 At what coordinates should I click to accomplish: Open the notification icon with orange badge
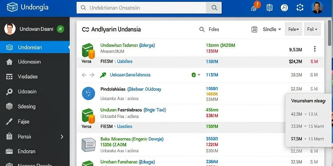click(x=255, y=6)
